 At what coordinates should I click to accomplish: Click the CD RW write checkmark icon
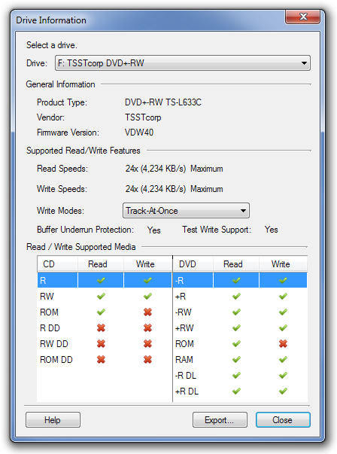click(x=147, y=296)
